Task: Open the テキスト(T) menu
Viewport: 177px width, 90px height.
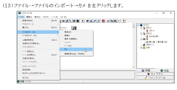Action: pyautogui.click(x=45, y=17)
